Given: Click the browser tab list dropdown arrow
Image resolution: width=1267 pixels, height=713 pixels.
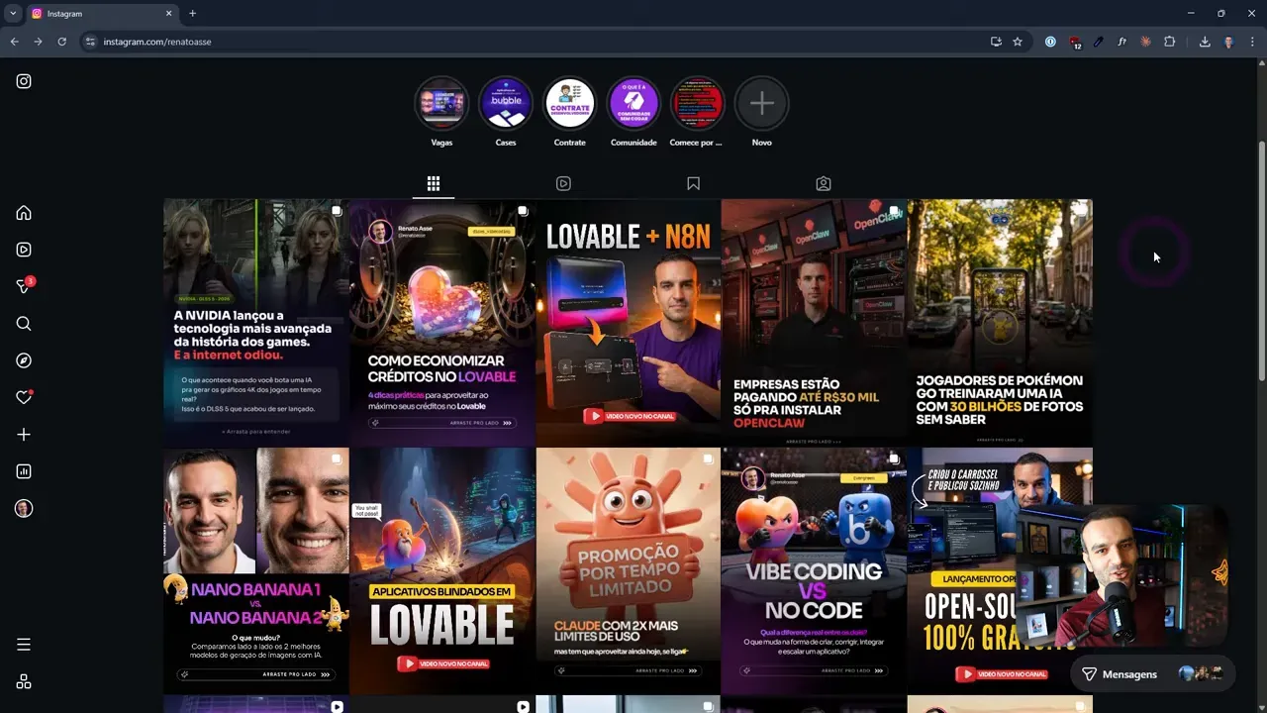Looking at the screenshot, I should (x=13, y=14).
